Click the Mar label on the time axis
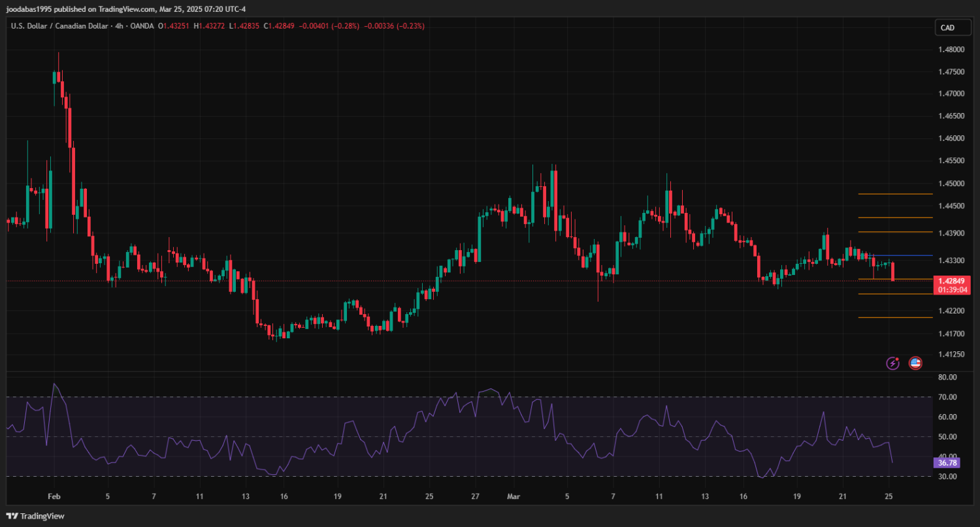This screenshot has height=527, width=980. pyautogui.click(x=512, y=496)
